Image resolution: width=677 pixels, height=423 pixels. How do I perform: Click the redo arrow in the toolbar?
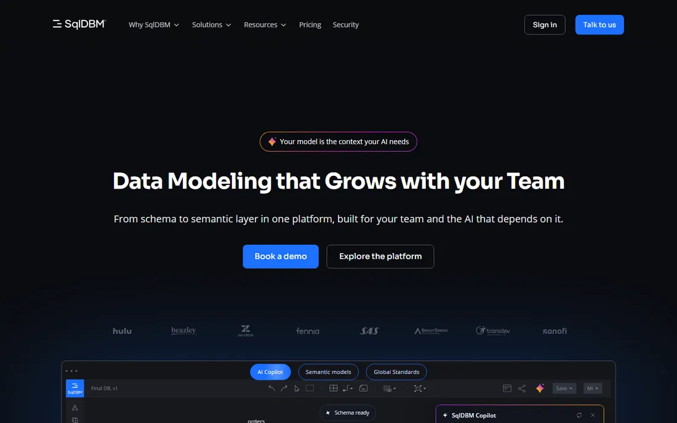(284, 388)
